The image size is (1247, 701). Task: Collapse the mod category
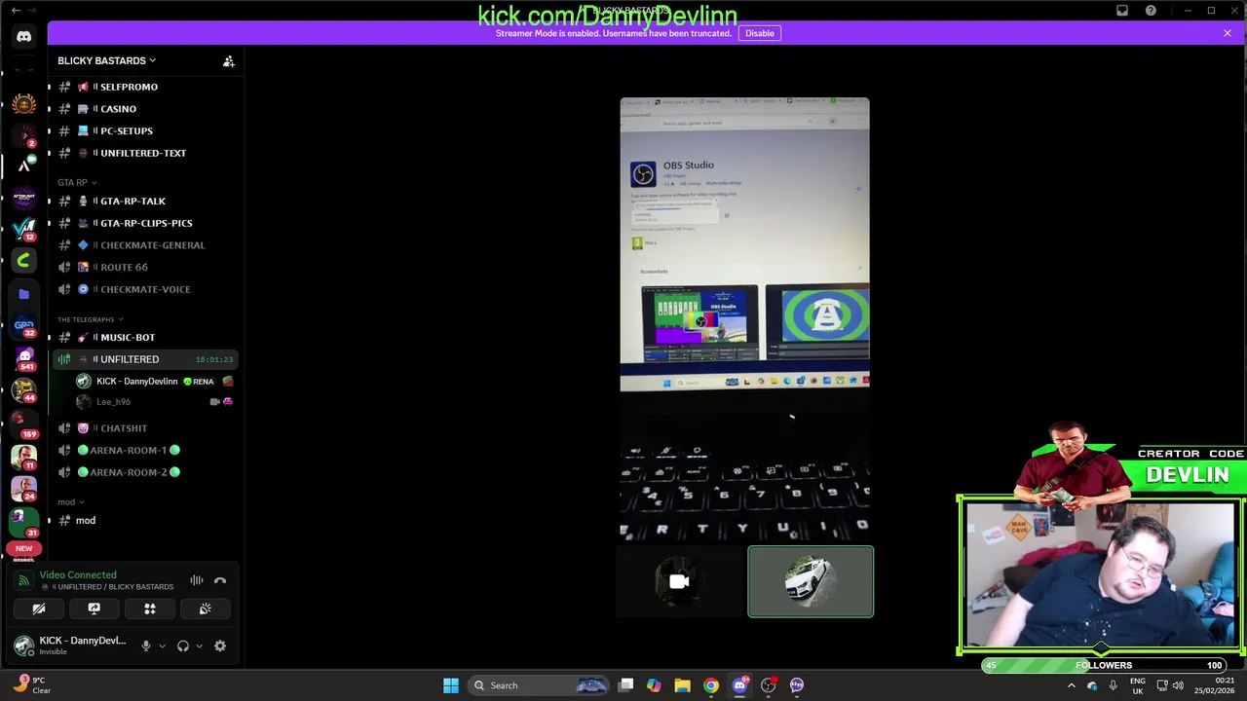[x=70, y=501]
